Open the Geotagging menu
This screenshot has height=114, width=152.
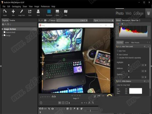[17, 6]
